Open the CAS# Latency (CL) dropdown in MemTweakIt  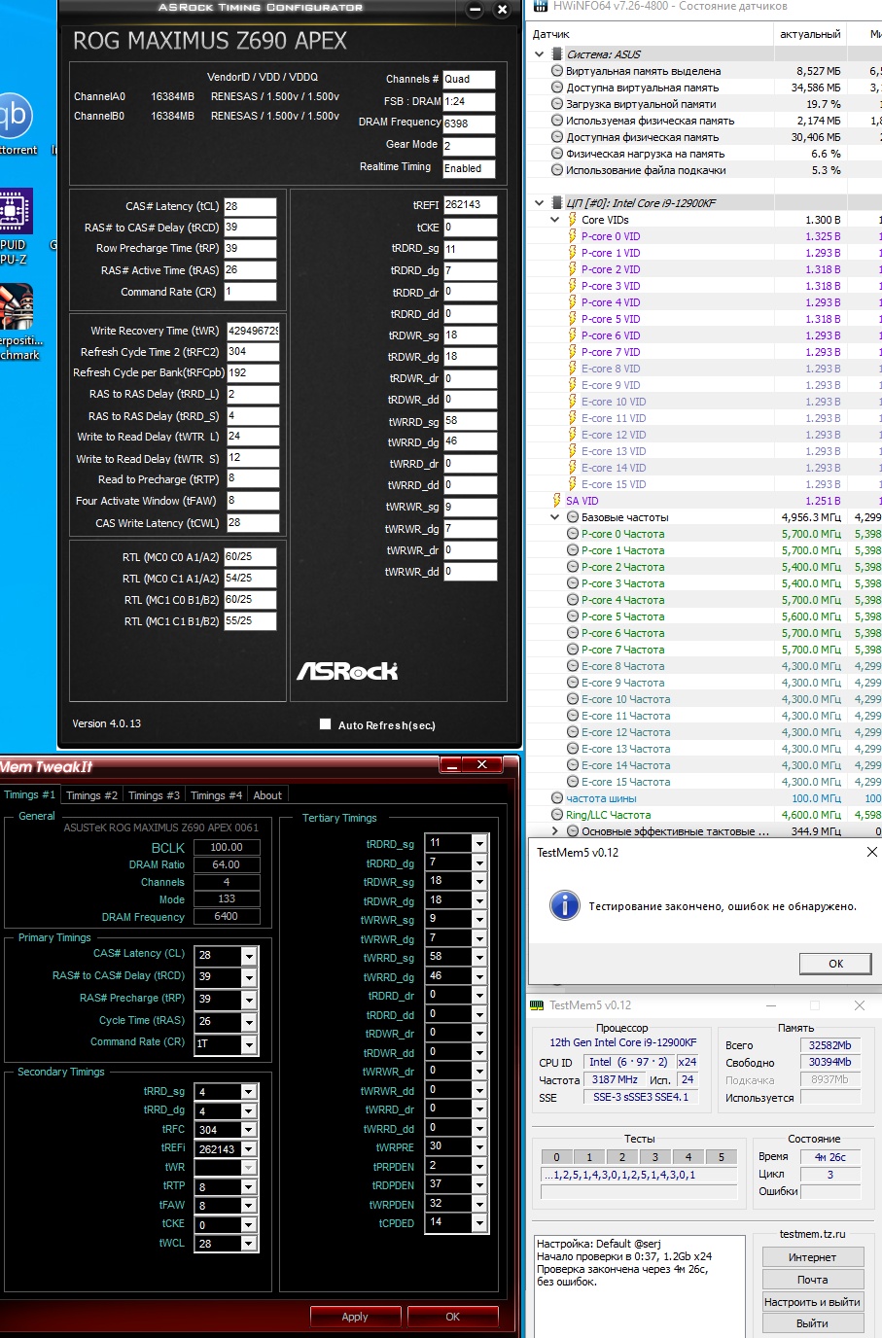point(249,956)
